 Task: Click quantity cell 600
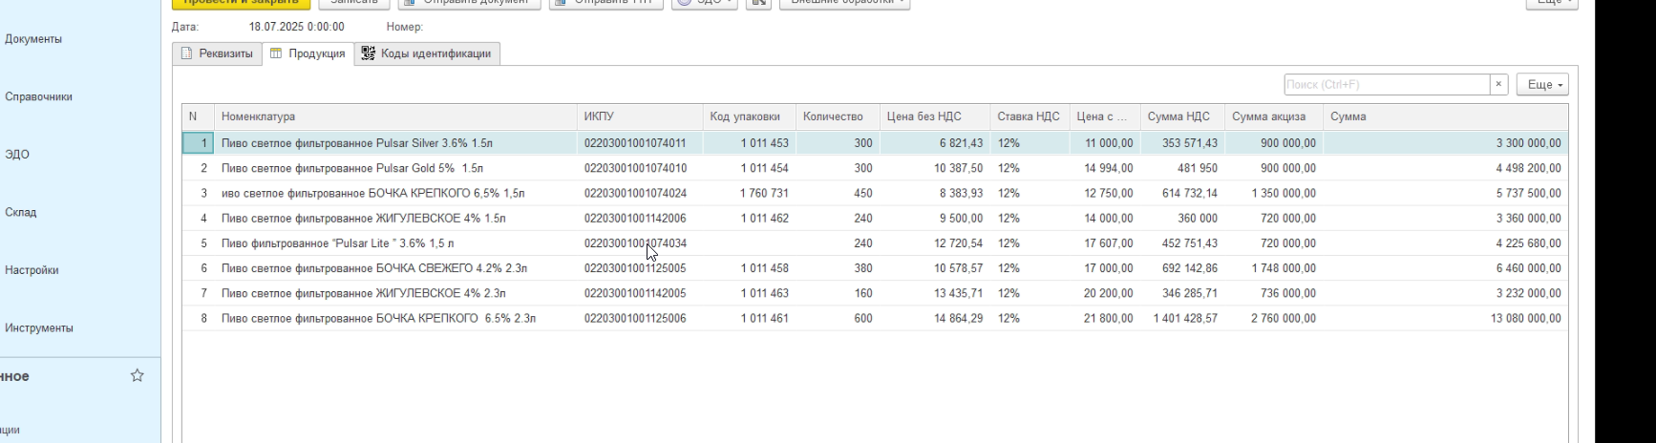point(838,318)
